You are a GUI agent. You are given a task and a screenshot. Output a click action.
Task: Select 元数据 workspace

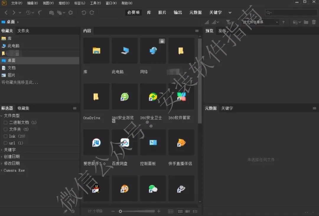click(196, 12)
